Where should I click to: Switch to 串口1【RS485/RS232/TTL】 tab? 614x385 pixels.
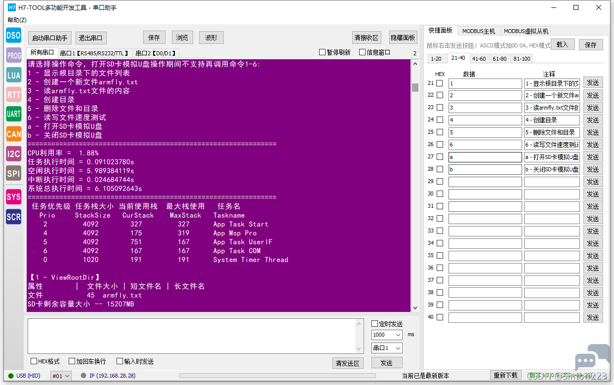click(94, 53)
